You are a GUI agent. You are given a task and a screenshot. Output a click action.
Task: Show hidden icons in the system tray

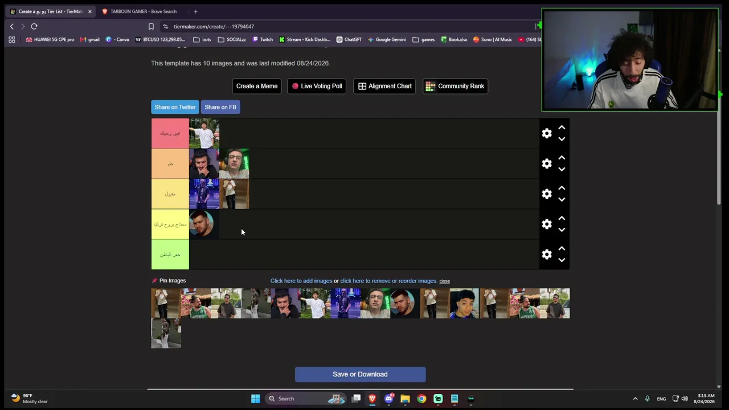coord(636,399)
